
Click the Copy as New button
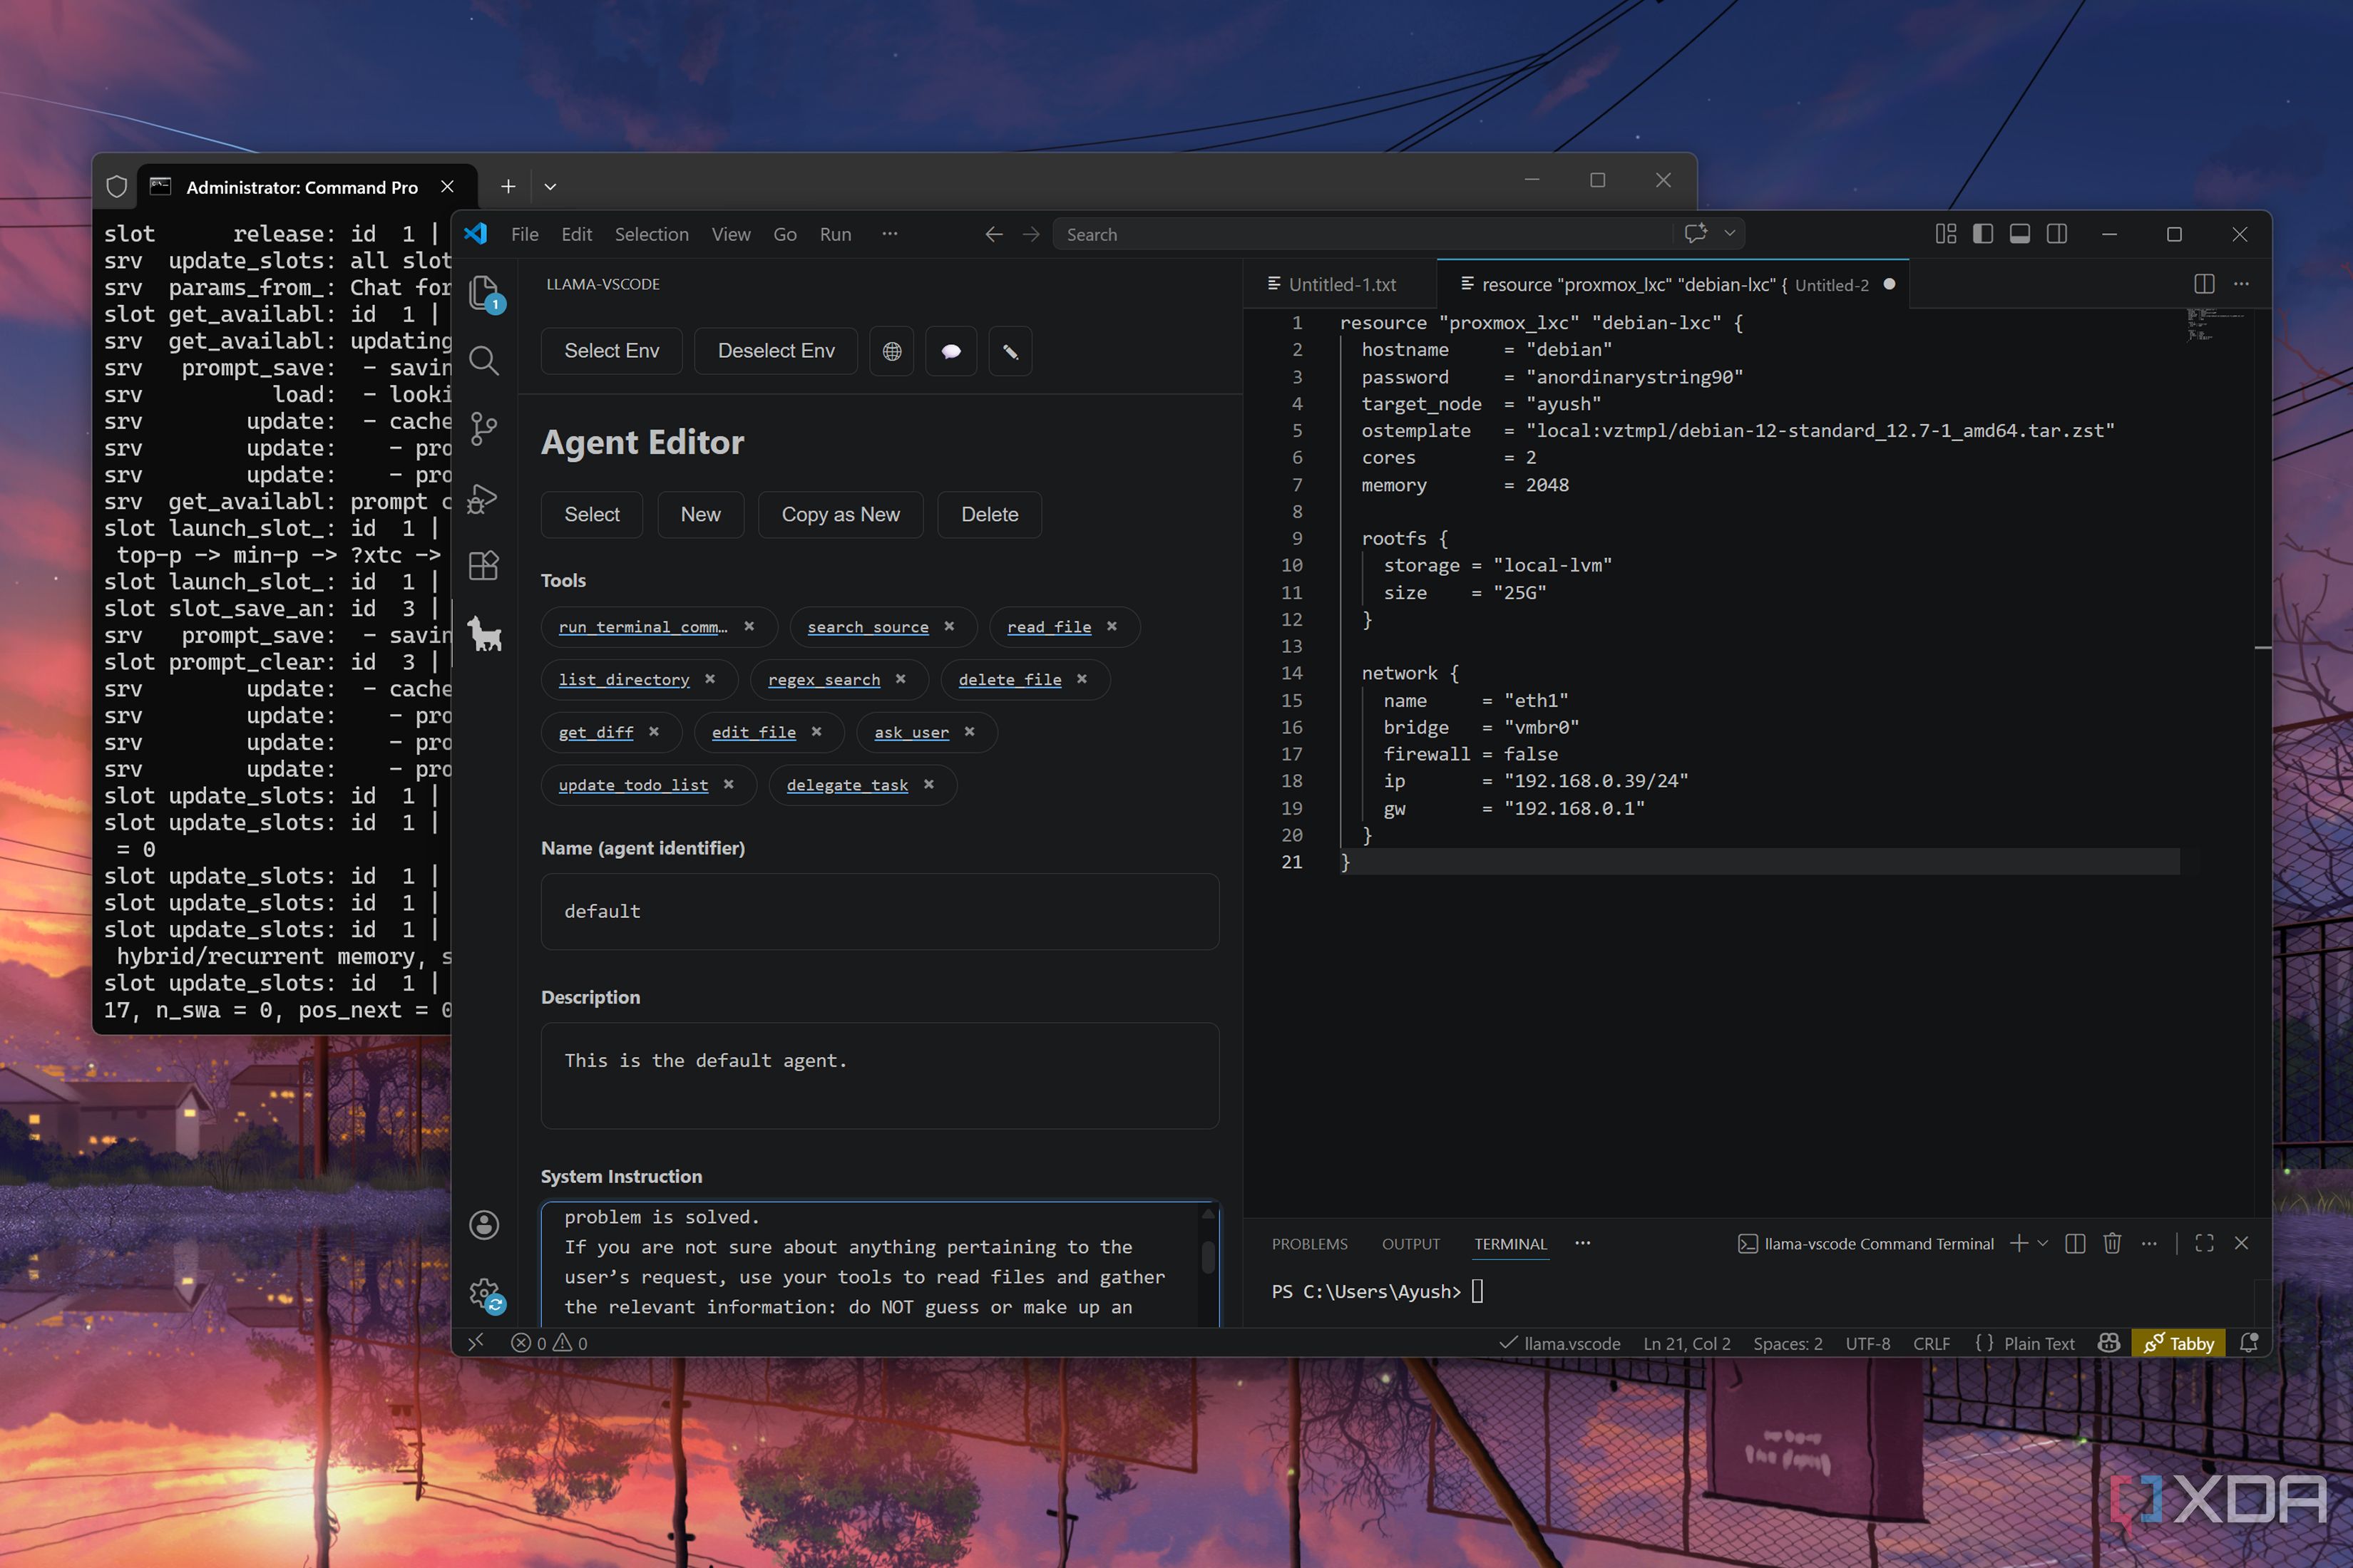[x=841, y=514]
